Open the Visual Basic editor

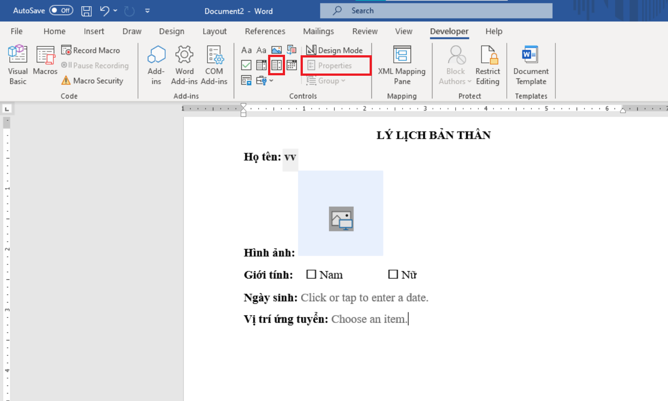point(17,65)
